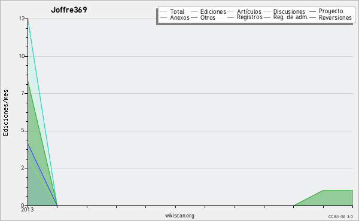Click the green Ediciones legend line swatch
Image resolution: width=359 pixels, height=221 pixels.
pyautogui.click(x=194, y=12)
